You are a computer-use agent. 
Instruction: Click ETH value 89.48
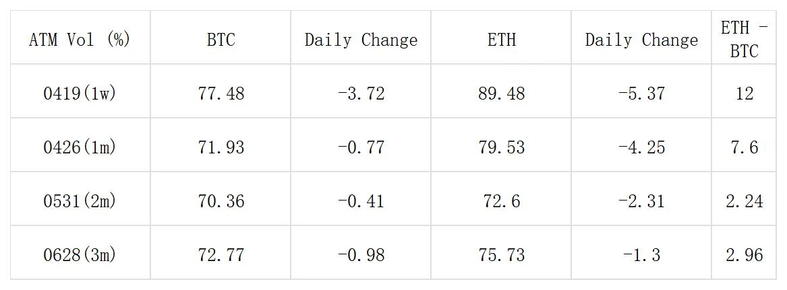[501, 94]
